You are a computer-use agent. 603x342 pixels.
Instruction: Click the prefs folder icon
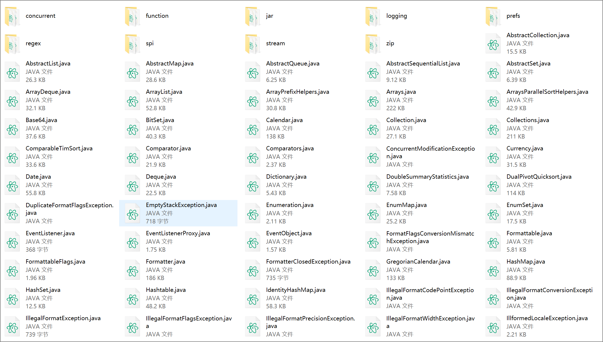pyautogui.click(x=493, y=17)
